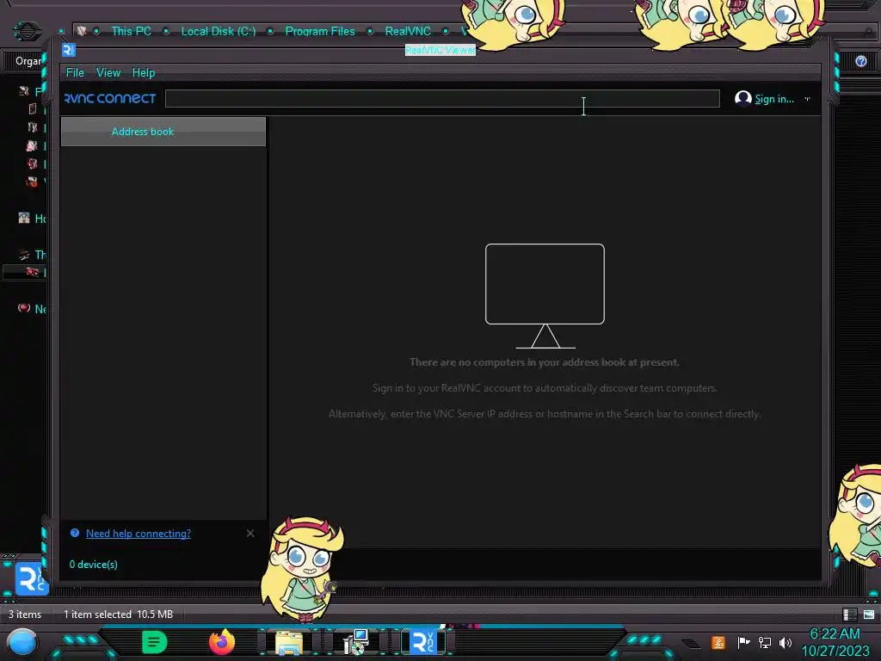Click the RealVNC file icon in Explorer window
The height and width of the screenshot is (661, 881).
32,579
